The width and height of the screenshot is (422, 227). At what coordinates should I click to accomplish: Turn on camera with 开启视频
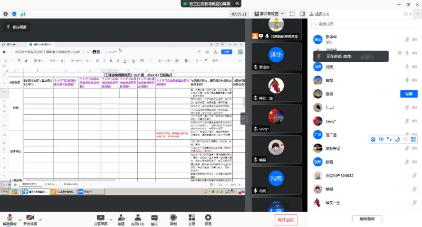tap(30, 219)
